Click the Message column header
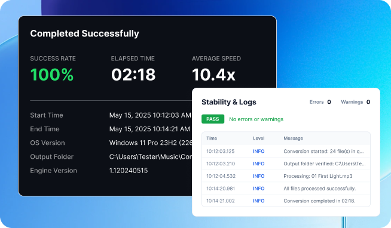 click(293, 138)
